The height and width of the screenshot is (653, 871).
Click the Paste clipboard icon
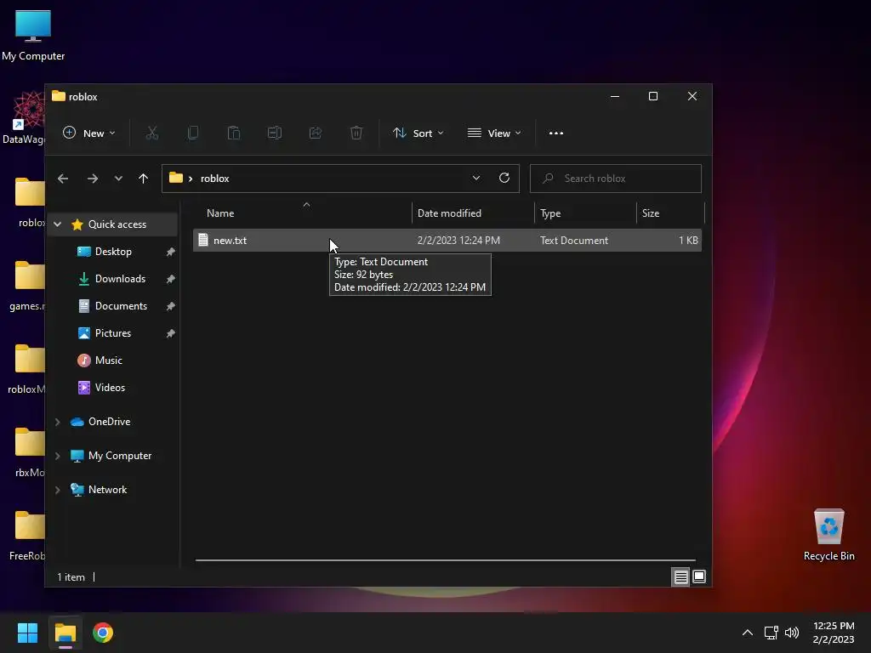234,133
